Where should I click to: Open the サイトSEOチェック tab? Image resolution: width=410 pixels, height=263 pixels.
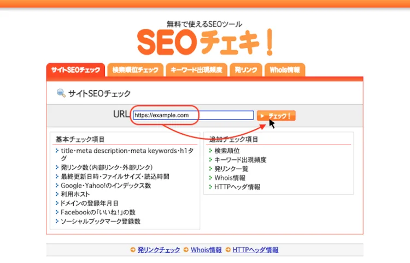[x=75, y=70]
